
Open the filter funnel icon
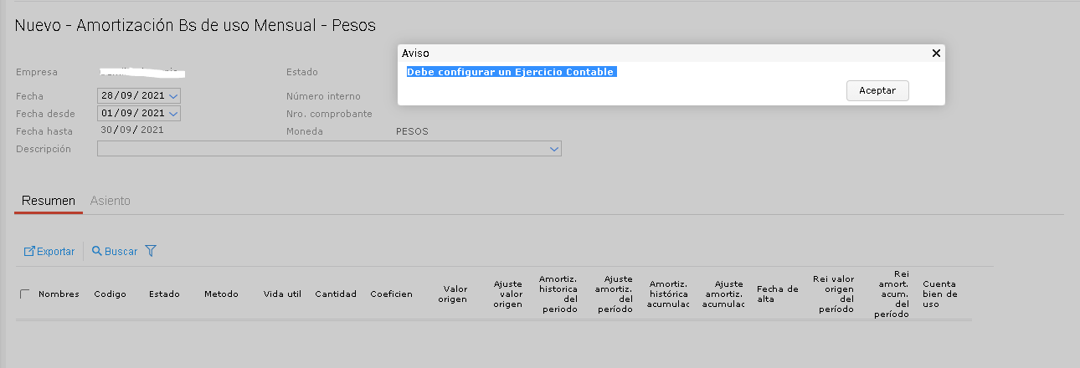point(151,251)
